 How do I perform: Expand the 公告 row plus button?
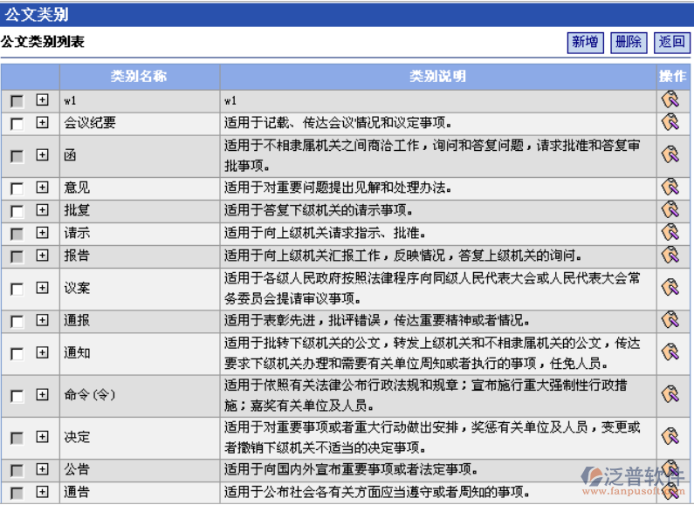click(x=42, y=469)
